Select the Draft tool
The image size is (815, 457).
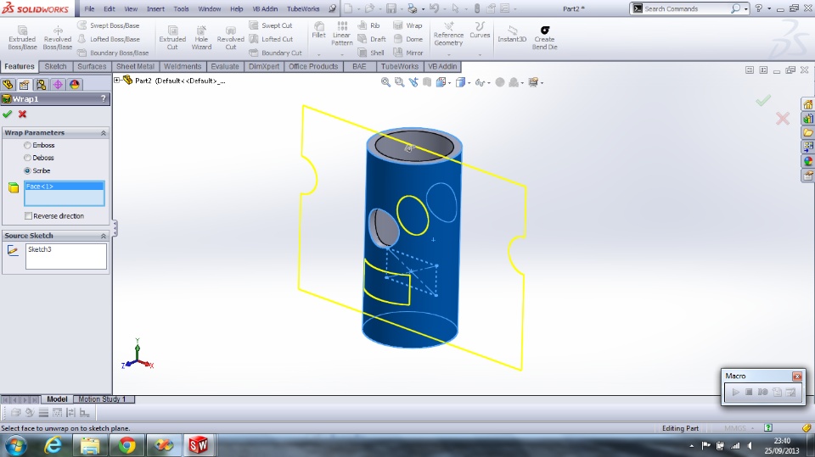372,39
